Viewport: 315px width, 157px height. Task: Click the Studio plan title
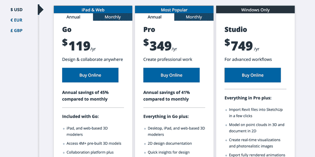pos(235,29)
